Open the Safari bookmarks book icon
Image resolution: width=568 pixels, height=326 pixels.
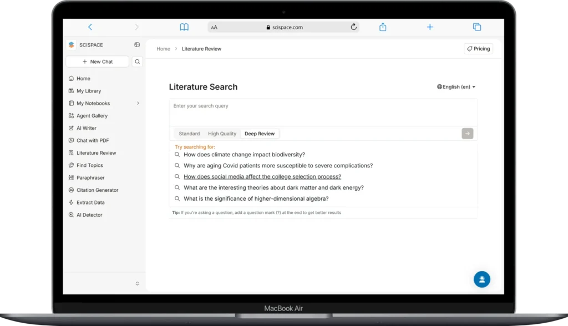pyautogui.click(x=184, y=27)
